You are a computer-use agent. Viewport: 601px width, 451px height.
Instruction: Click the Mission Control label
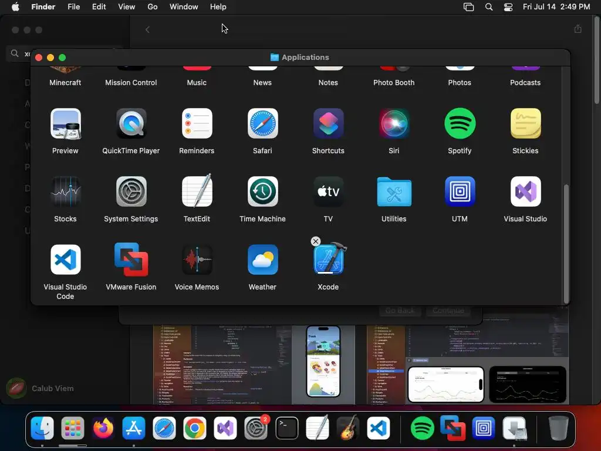(131, 82)
